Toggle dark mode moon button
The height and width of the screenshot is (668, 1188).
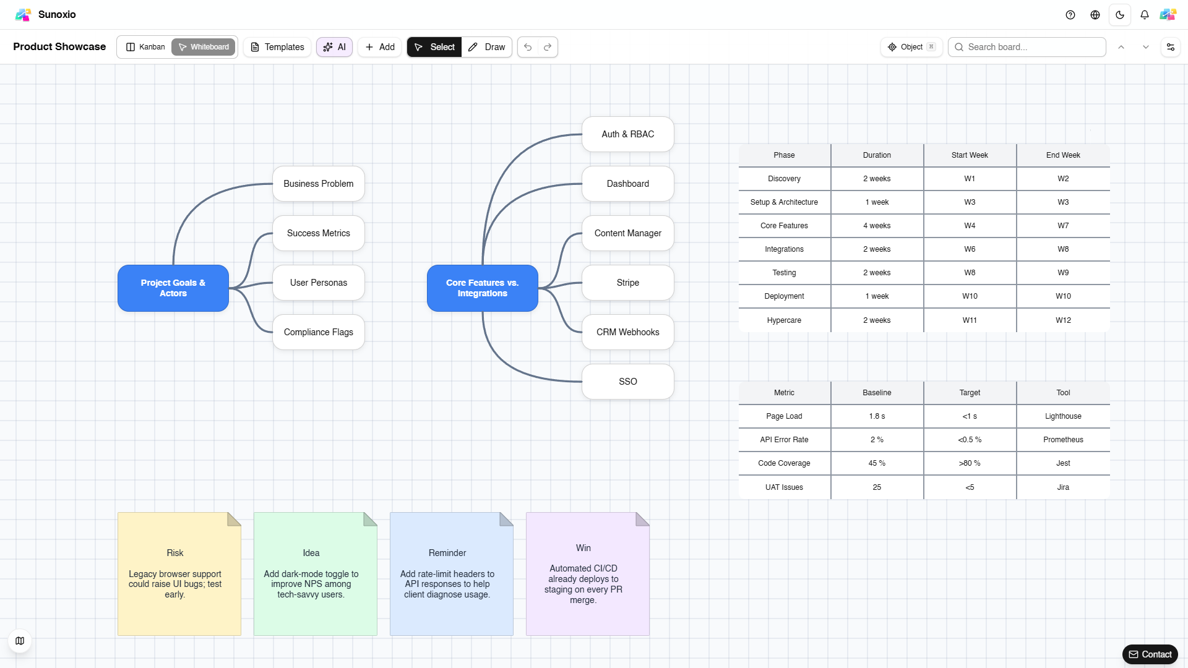pyautogui.click(x=1120, y=15)
